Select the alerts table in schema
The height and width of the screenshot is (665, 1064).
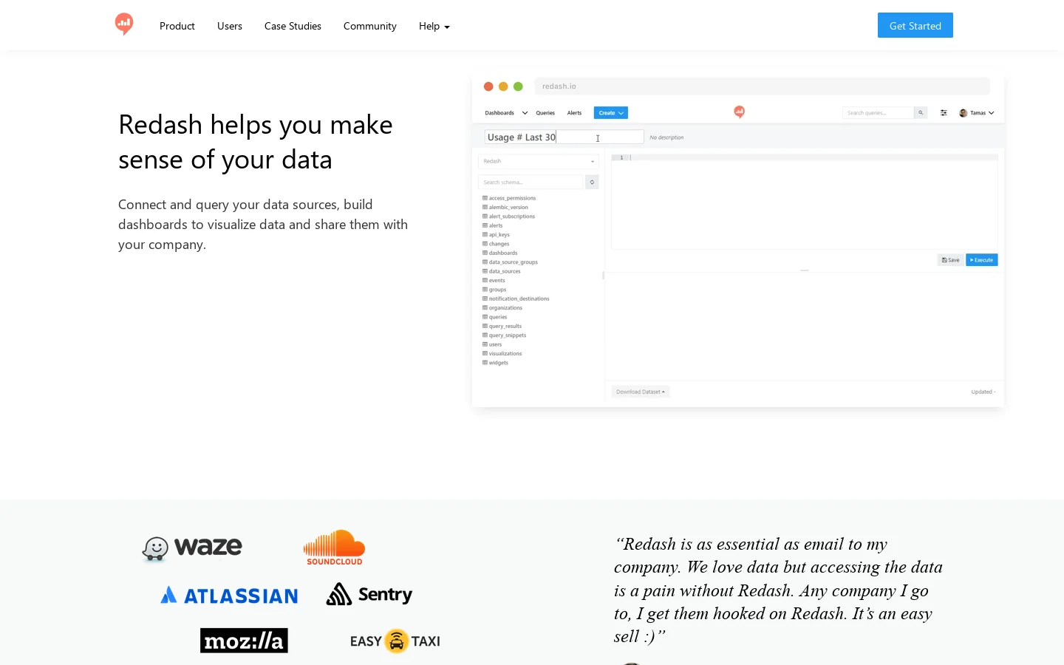pyautogui.click(x=493, y=225)
